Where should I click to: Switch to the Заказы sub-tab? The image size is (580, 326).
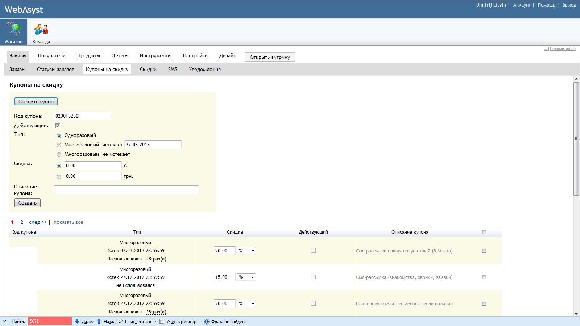(17, 69)
